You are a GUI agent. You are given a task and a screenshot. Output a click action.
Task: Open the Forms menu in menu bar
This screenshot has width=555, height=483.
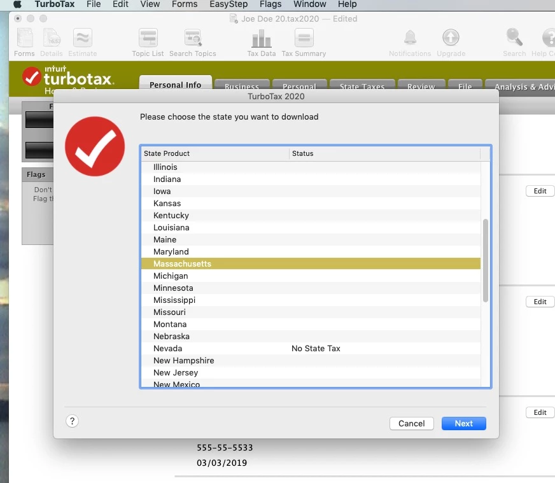(x=185, y=4)
